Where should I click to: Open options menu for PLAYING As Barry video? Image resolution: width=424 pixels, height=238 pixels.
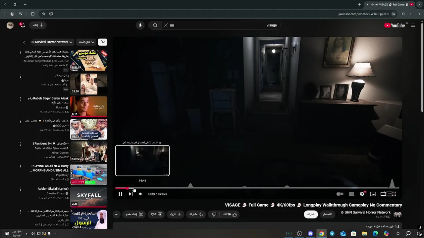20,167
